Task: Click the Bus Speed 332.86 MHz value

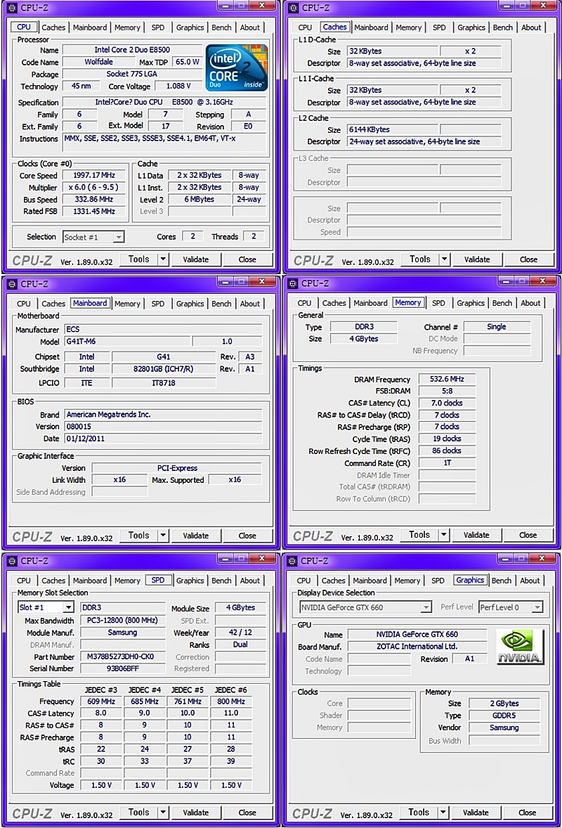Action: (x=94, y=200)
